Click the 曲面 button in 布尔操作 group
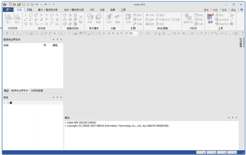 point(98,18)
